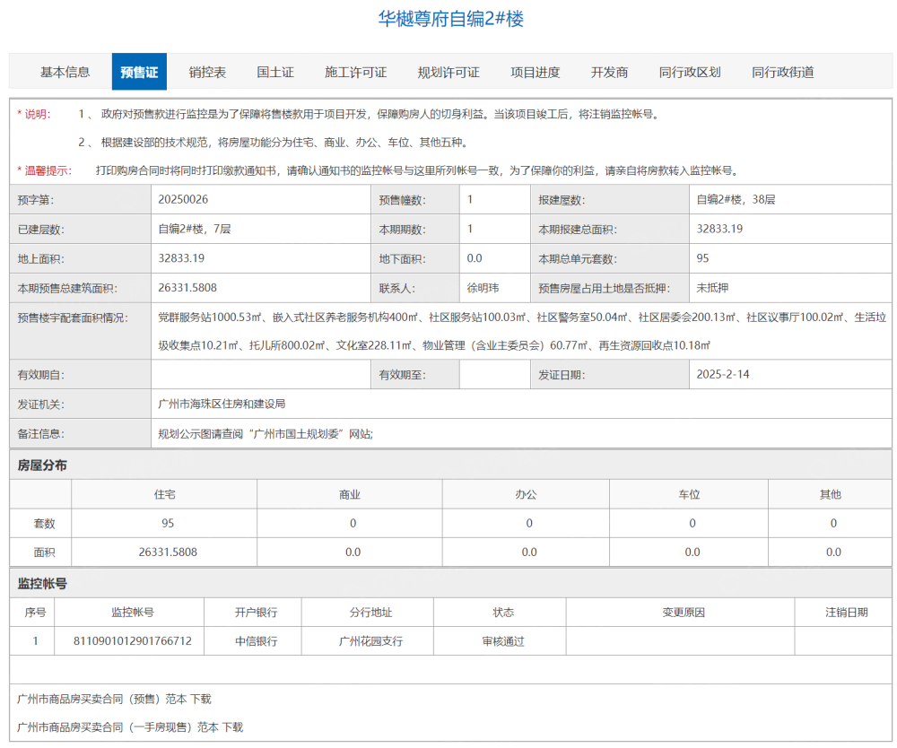
Task: Click the 华樾尊府自编2#楼 page title
Action: pyautogui.click(x=451, y=19)
